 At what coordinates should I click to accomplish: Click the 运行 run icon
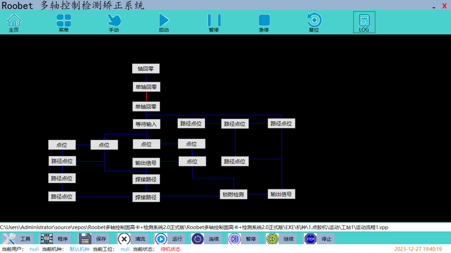tap(161, 239)
